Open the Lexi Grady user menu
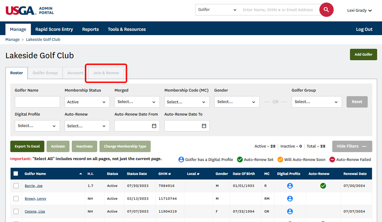382x222 pixels. (359, 11)
